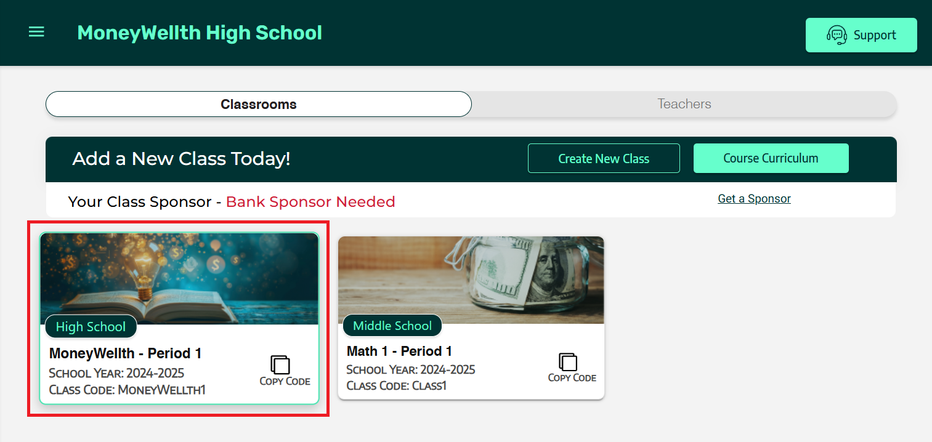Follow the Get a Sponsor link
Viewport: 932px width, 442px height.
[754, 199]
